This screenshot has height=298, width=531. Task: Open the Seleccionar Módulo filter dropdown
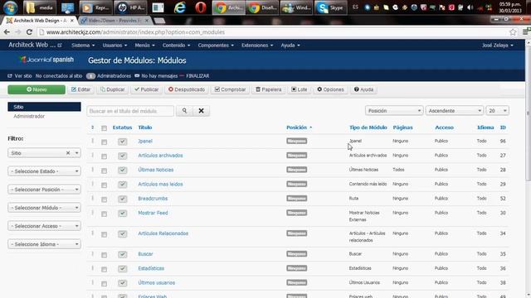[44, 208]
